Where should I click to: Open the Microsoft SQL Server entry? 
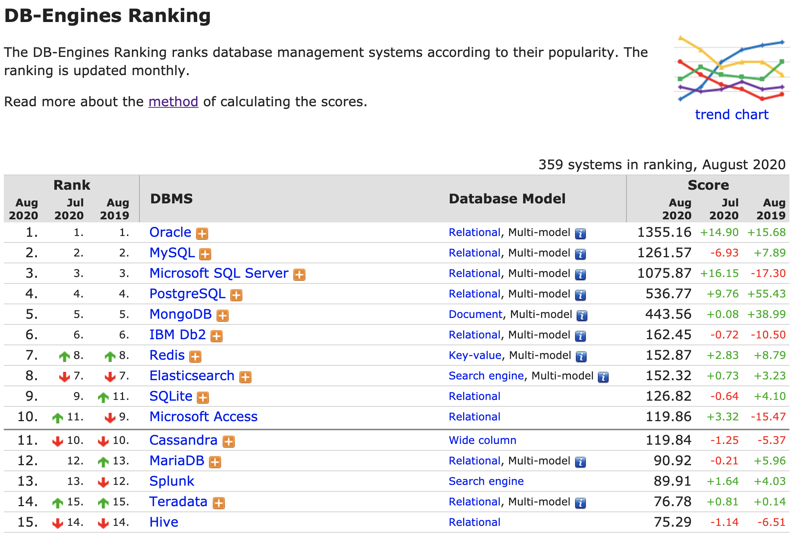(x=219, y=273)
